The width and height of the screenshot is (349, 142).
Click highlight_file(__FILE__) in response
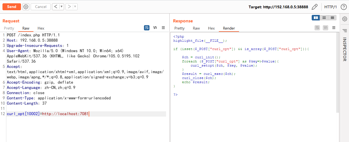tap(200, 41)
